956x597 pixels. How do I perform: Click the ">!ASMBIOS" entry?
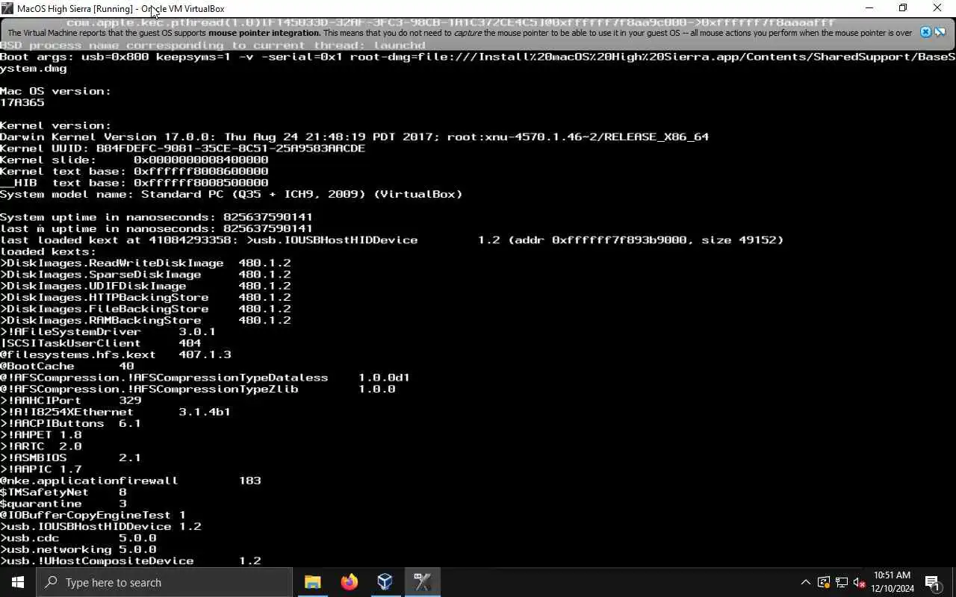(x=70, y=457)
